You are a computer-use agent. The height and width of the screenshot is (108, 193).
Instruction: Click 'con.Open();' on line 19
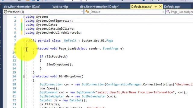pos(49,88)
